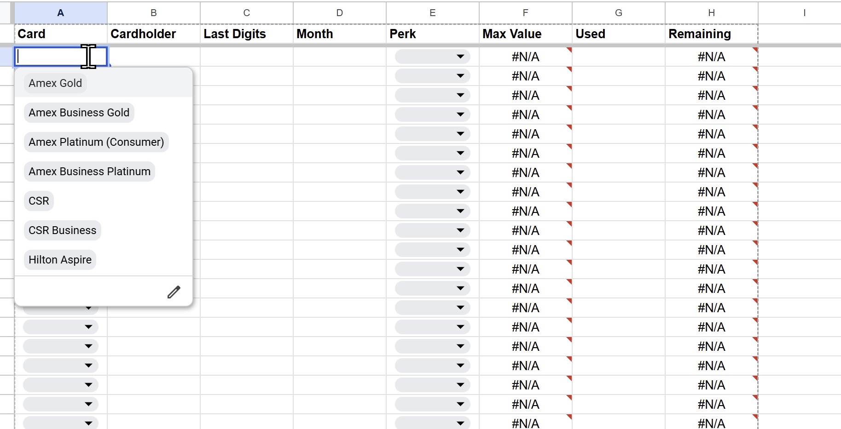The height and width of the screenshot is (429, 841).
Task: Choose the CSR option
Action: (39, 201)
